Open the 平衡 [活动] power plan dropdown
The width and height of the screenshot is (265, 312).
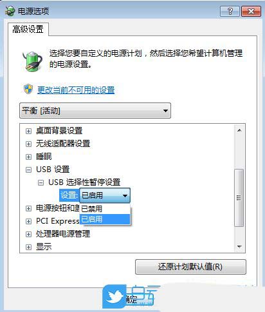click(x=95, y=111)
